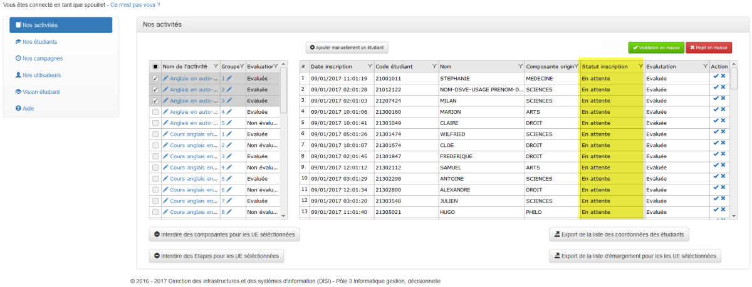752x287 pixels.
Task: Open Nos étudiants in the sidebar
Action: coord(39,42)
